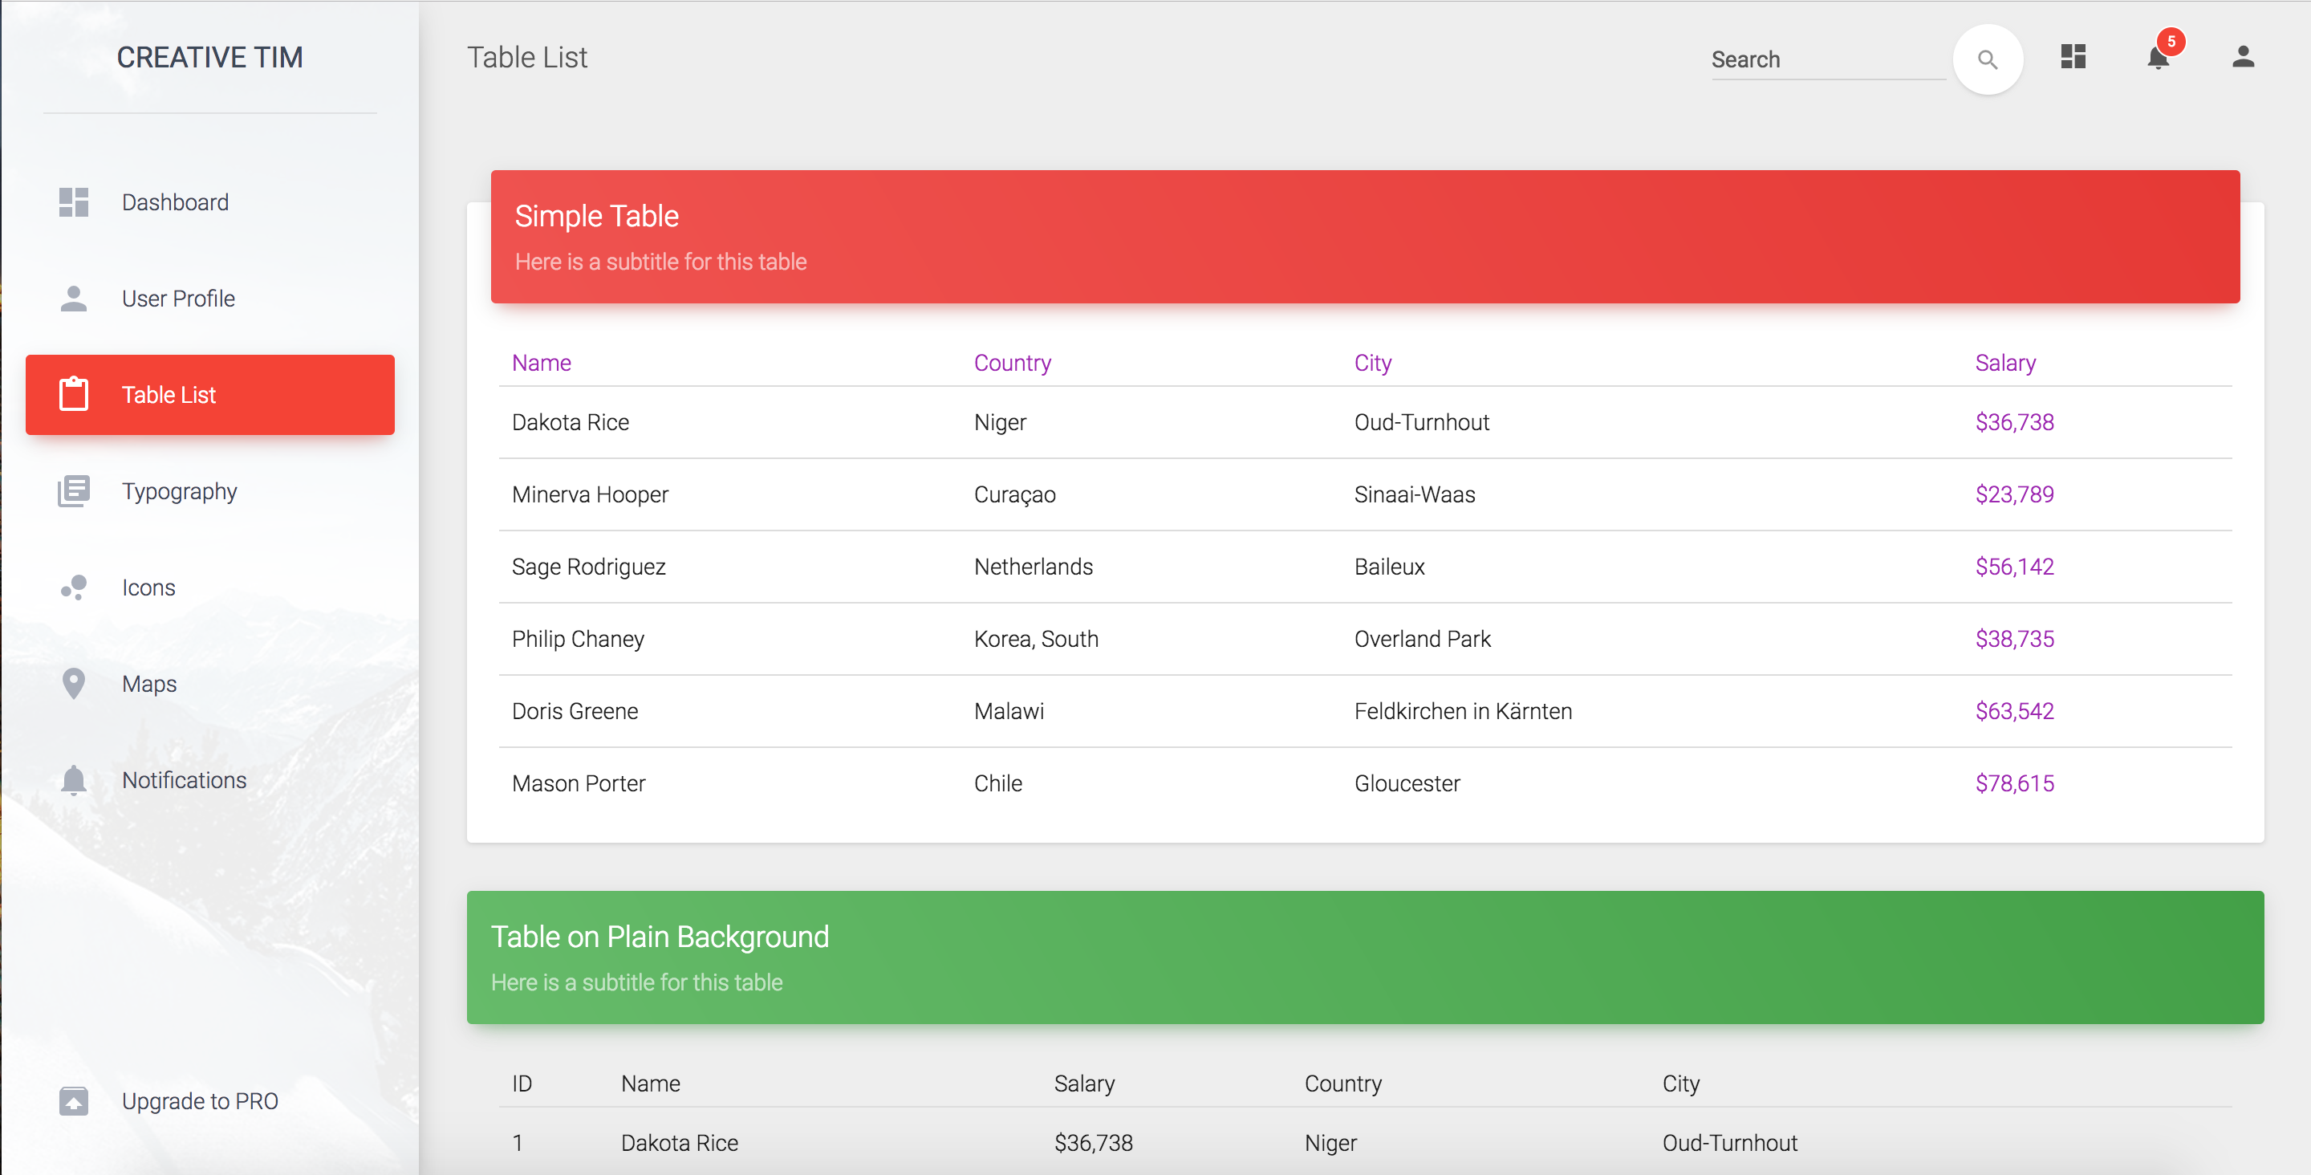Open Upgrade to PRO link
The image size is (2311, 1175).
pyautogui.click(x=199, y=1101)
